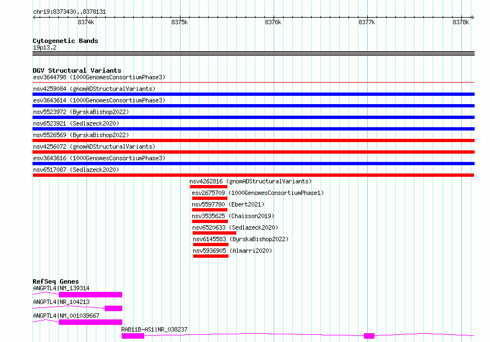Image resolution: width=490 pixels, height=342 pixels.
Task: Click nsv5523972 ByrskaBishop2022 label
Action: pos(81,112)
